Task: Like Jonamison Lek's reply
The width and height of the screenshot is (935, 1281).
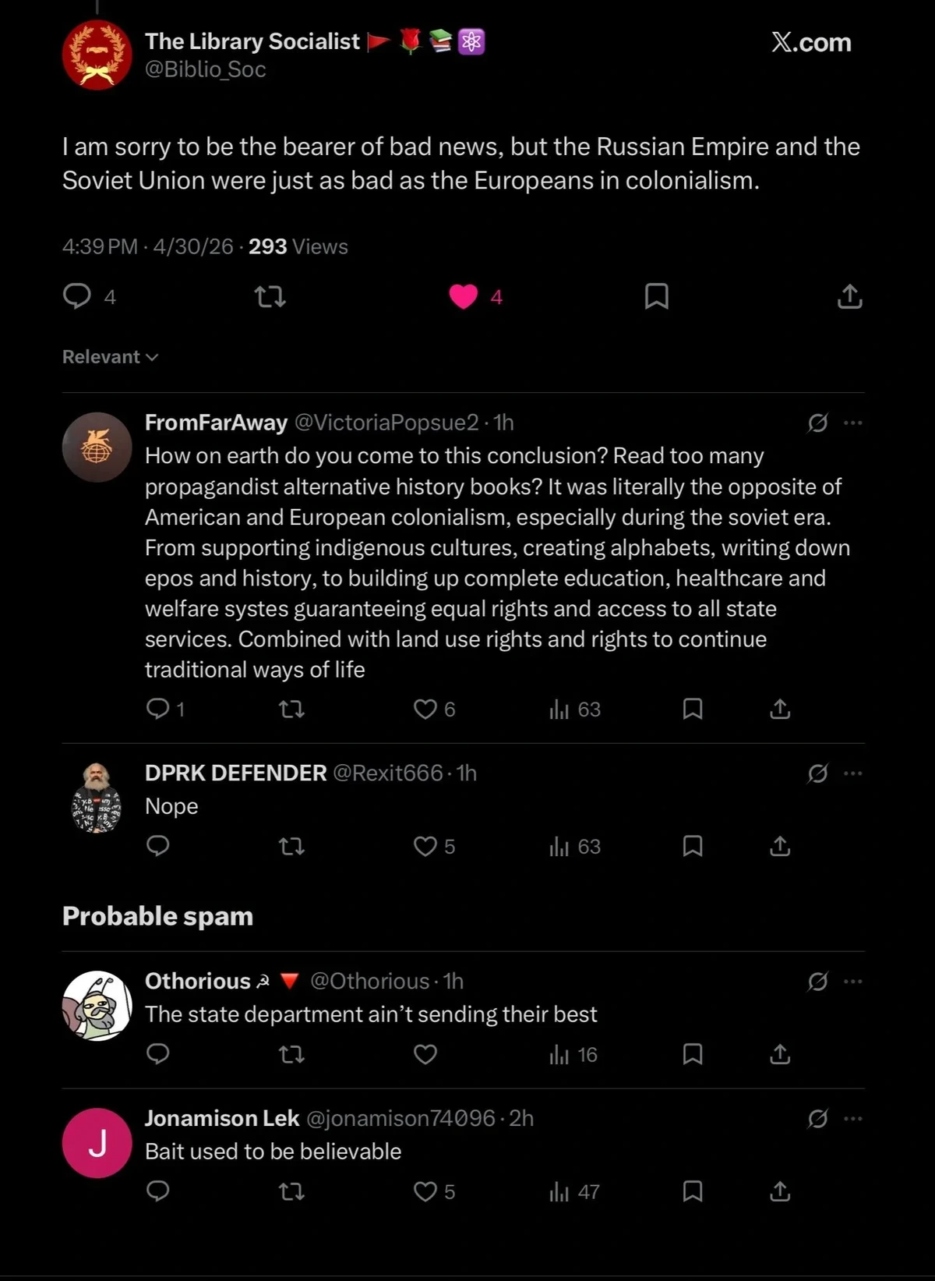Action: click(425, 1191)
